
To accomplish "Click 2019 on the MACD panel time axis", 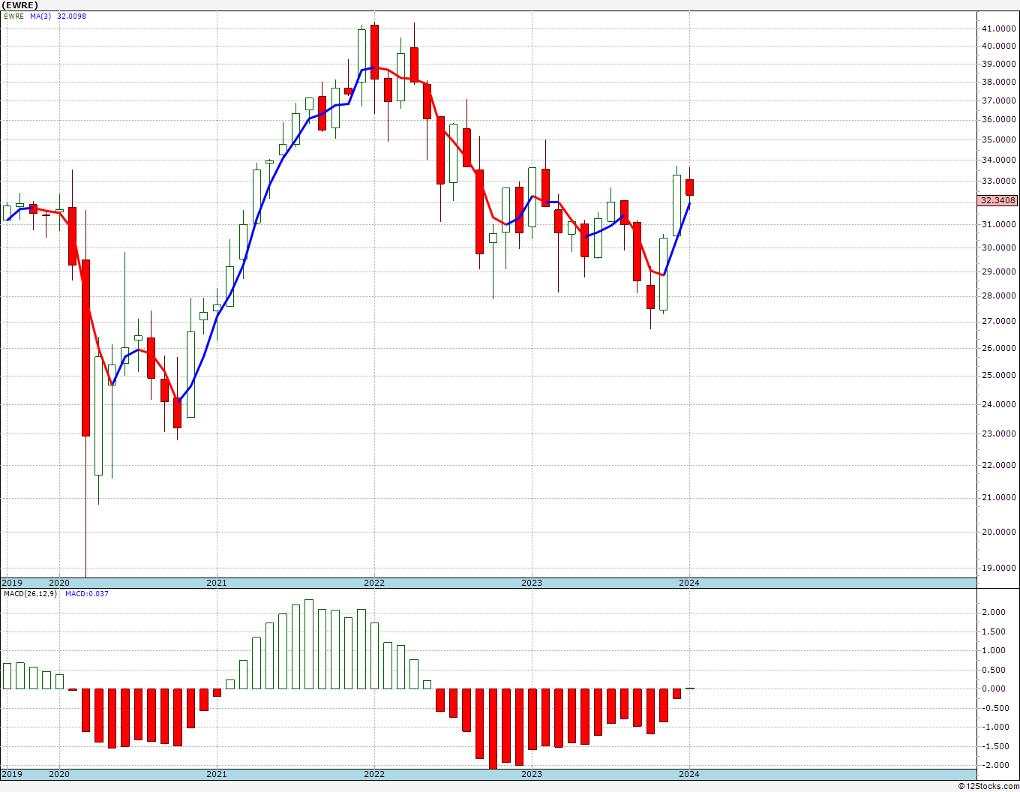I will [x=12, y=774].
